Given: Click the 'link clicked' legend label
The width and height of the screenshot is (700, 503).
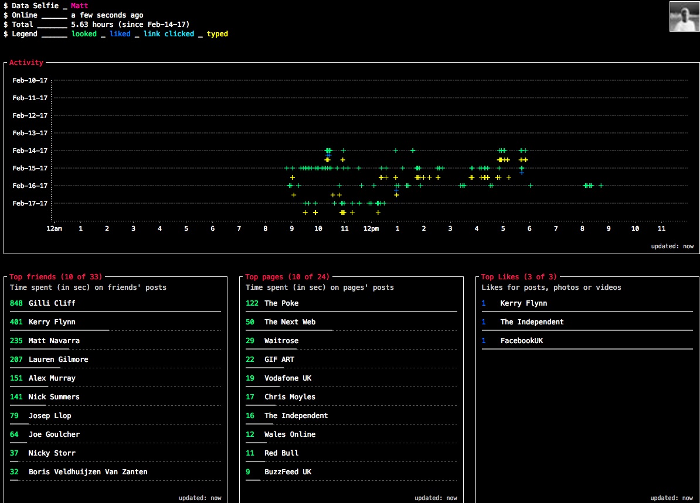Looking at the screenshot, I should 169,34.
